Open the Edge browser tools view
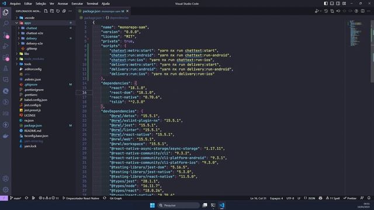374x210 pixels. [5, 91]
